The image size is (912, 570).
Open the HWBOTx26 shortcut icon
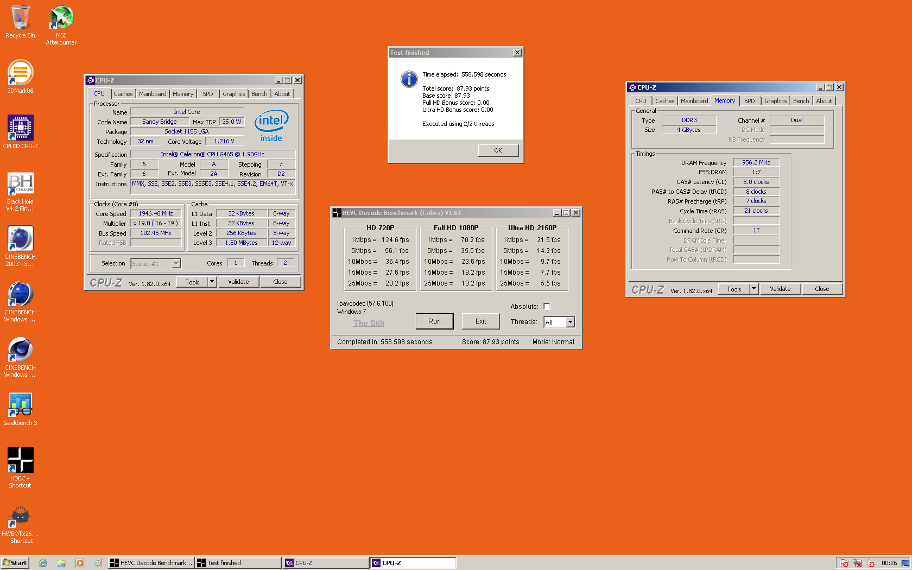tap(20, 524)
